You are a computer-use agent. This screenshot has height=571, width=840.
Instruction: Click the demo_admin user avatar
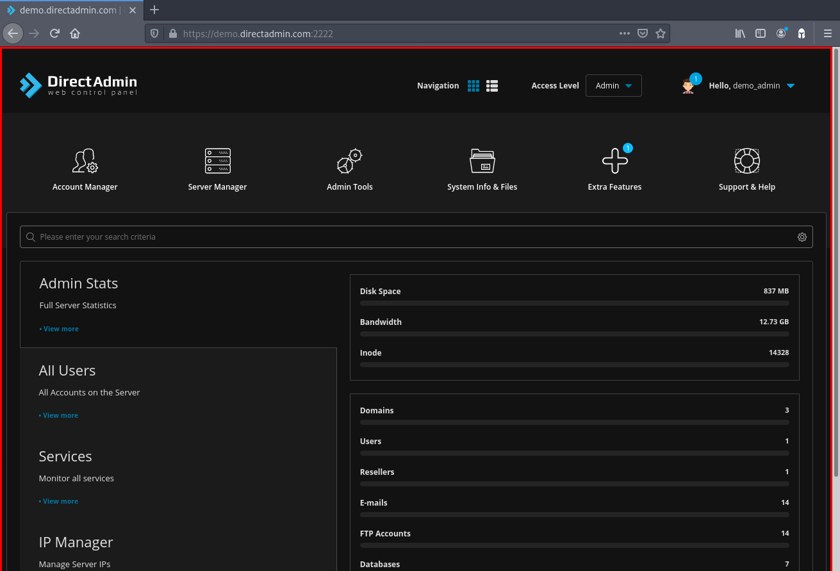(688, 86)
